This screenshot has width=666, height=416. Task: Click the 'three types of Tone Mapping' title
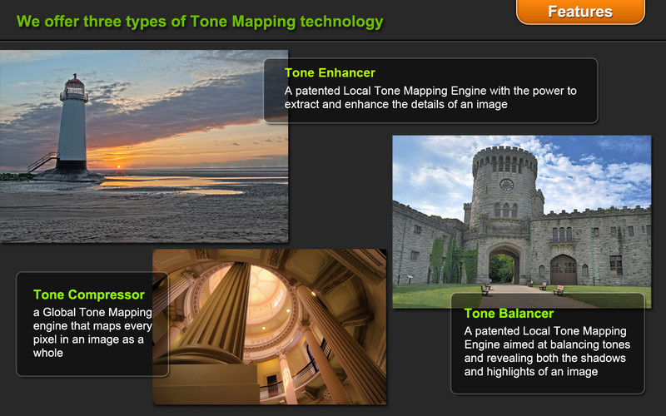pyautogui.click(x=200, y=22)
